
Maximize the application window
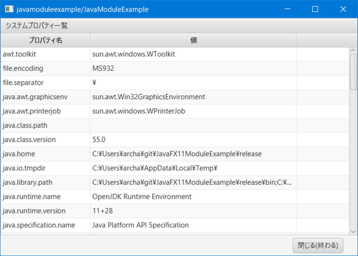pos(315,9)
